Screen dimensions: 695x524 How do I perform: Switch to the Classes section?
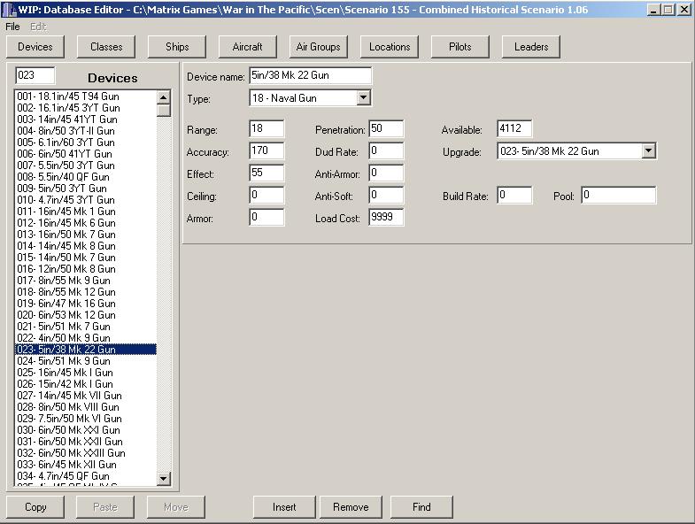(x=106, y=47)
